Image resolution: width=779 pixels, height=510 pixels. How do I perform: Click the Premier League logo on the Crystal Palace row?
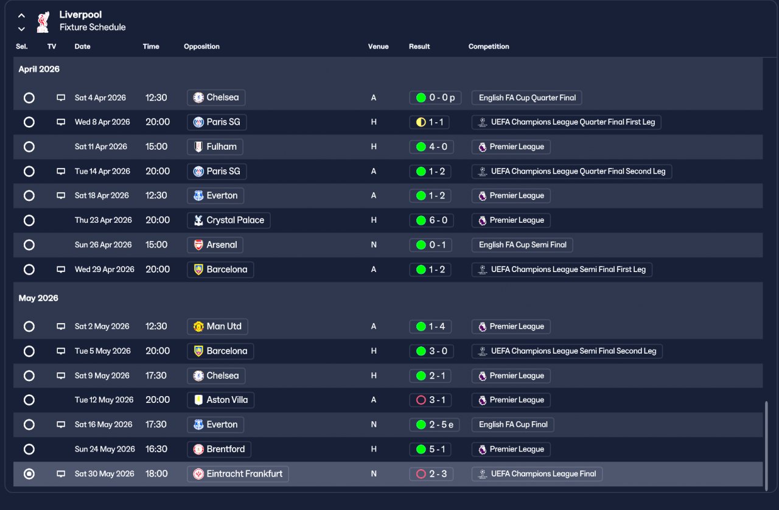click(x=483, y=220)
